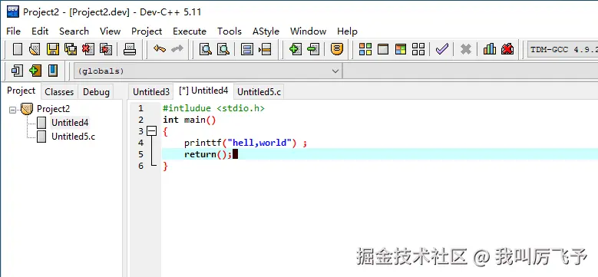This screenshot has width=598, height=277.
Task: Click the gray X Stop Execution icon
Action: [x=466, y=49]
